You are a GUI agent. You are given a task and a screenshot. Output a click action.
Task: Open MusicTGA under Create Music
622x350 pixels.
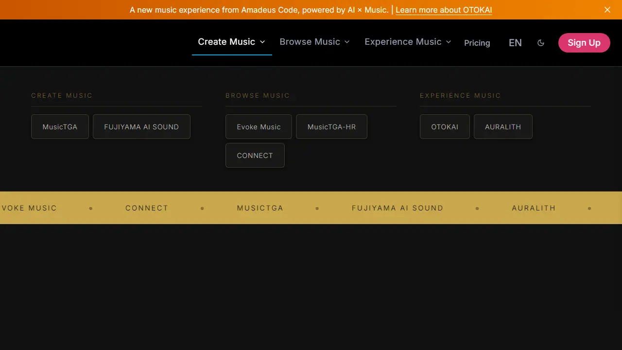(60, 127)
